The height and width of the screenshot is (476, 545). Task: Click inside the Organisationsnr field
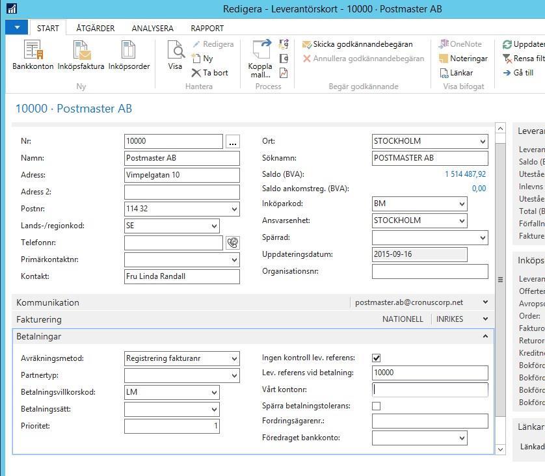pyautogui.click(x=430, y=271)
